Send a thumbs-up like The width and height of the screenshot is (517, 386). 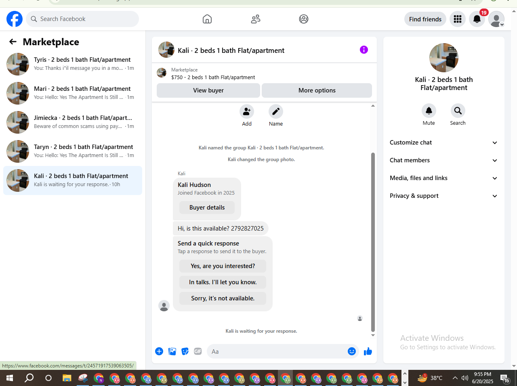click(x=368, y=351)
